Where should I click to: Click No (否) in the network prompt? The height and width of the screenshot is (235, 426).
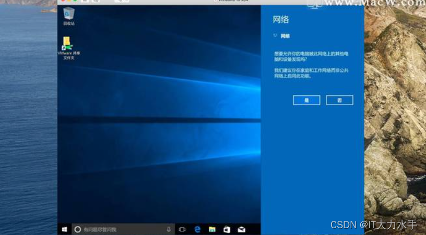point(339,100)
